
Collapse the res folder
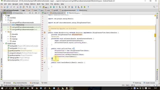click(6, 32)
